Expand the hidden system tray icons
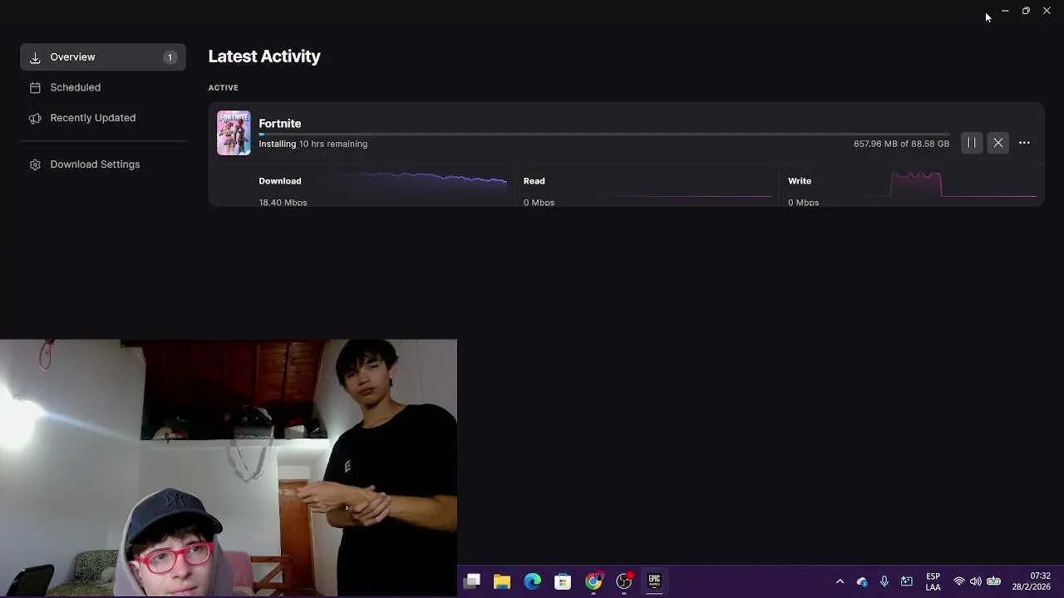The width and height of the screenshot is (1064, 598). click(x=840, y=581)
